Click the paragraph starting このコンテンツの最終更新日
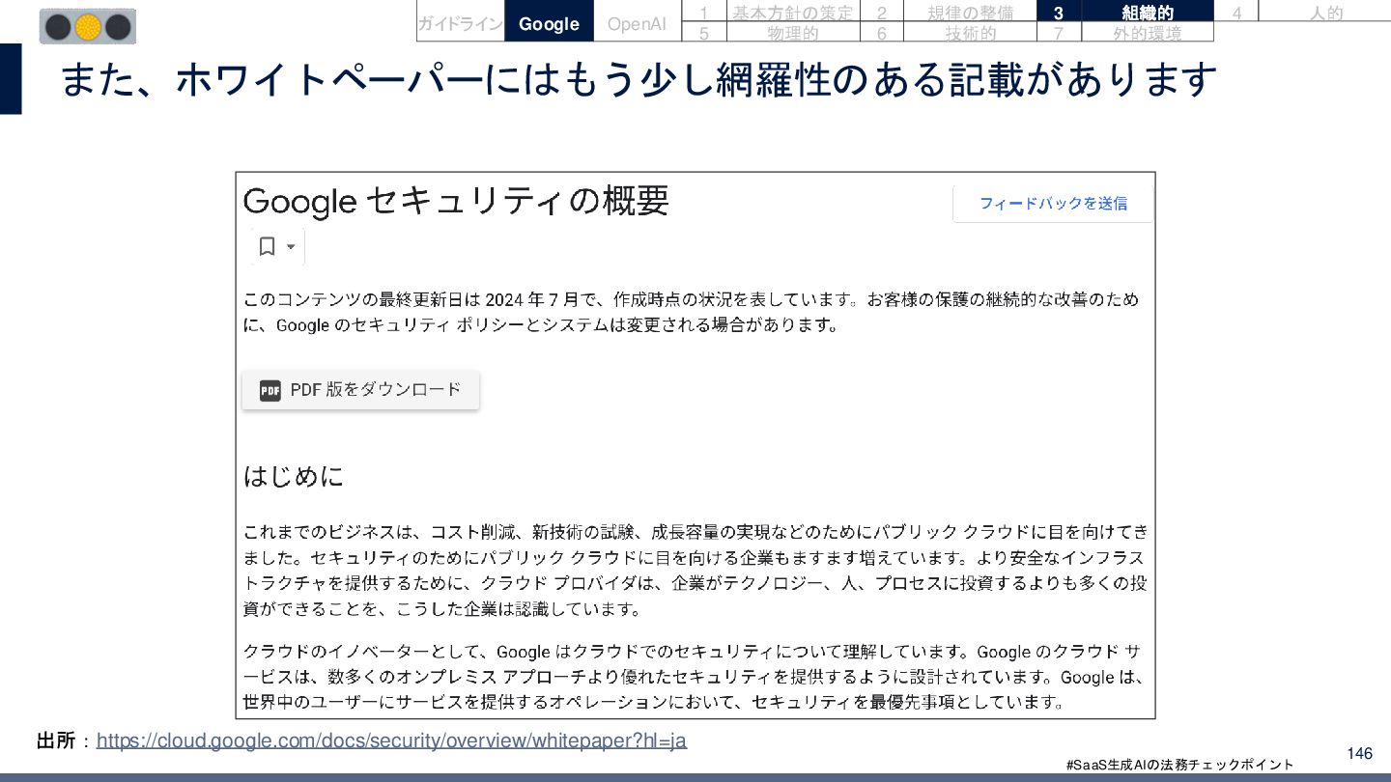Screen dimensions: 1391x782 [691, 312]
